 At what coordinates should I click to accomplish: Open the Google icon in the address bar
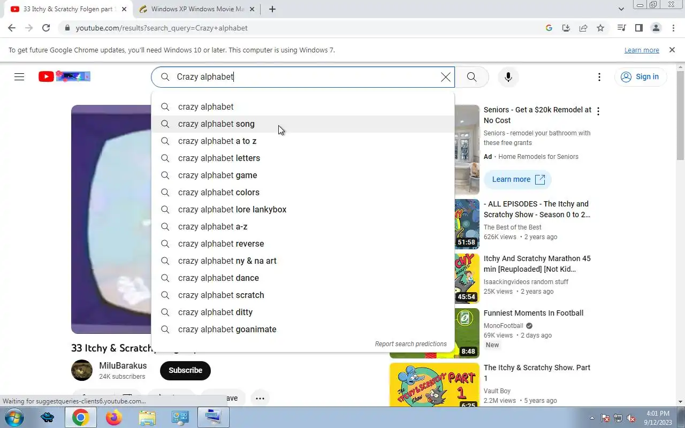tap(549, 28)
